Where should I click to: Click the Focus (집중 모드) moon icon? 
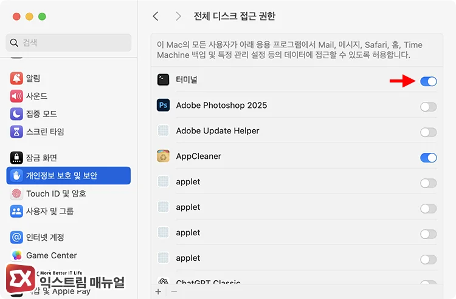pyautogui.click(x=16, y=113)
